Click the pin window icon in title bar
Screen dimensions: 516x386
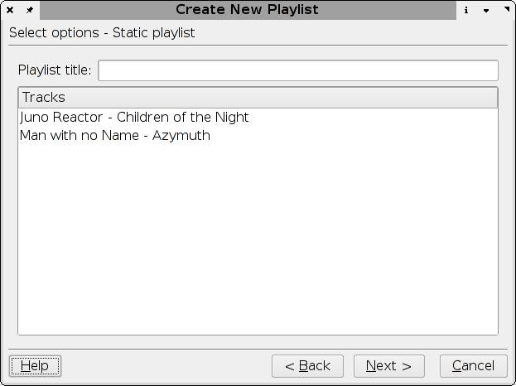coord(29,10)
